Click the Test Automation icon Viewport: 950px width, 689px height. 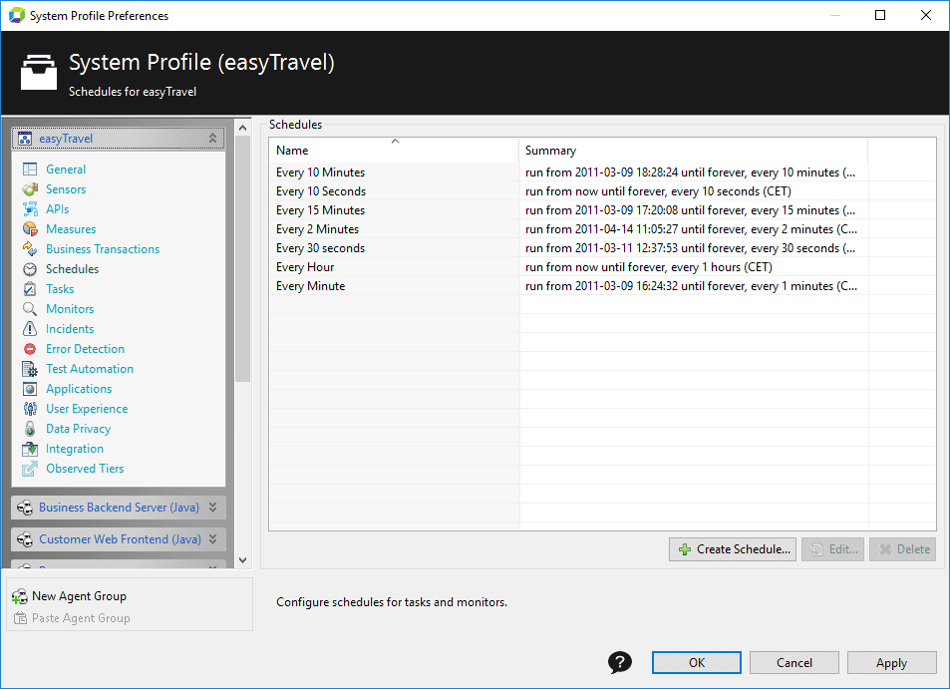click(30, 369)
